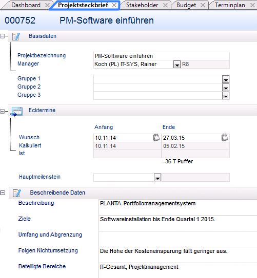Click the Gruppe 3 input field
257x278 pixels.
click(158, 96)
